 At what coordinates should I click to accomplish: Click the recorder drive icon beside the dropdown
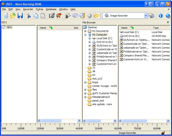click(x=151, y=15)
